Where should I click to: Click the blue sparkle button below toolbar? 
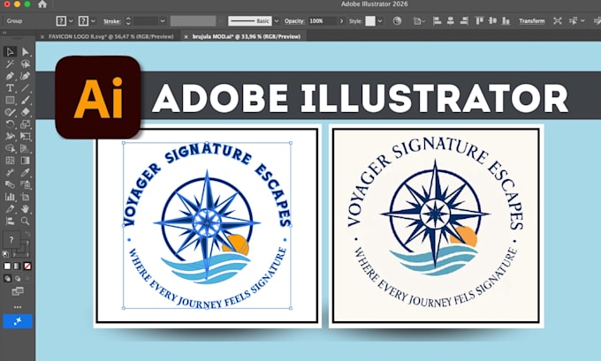(18, 321)
